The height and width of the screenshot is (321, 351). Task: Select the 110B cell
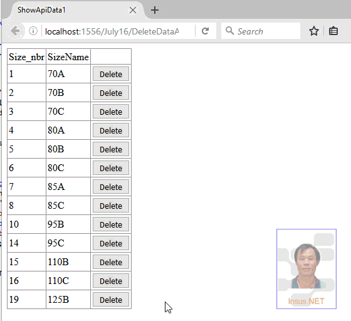point(68,262)
